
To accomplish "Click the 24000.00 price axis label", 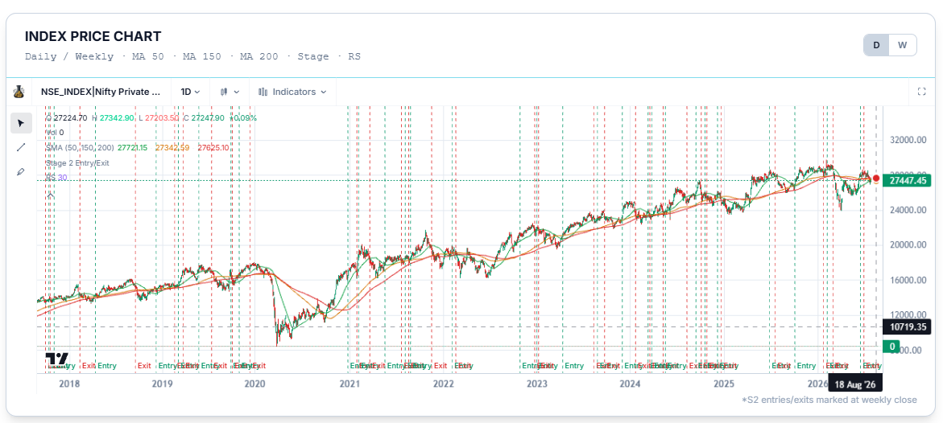I will (908, 211).
